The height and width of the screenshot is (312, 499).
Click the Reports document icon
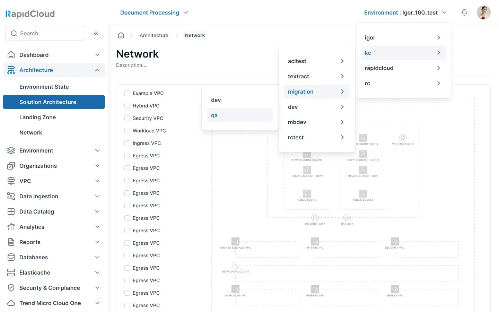coord(11,242)
